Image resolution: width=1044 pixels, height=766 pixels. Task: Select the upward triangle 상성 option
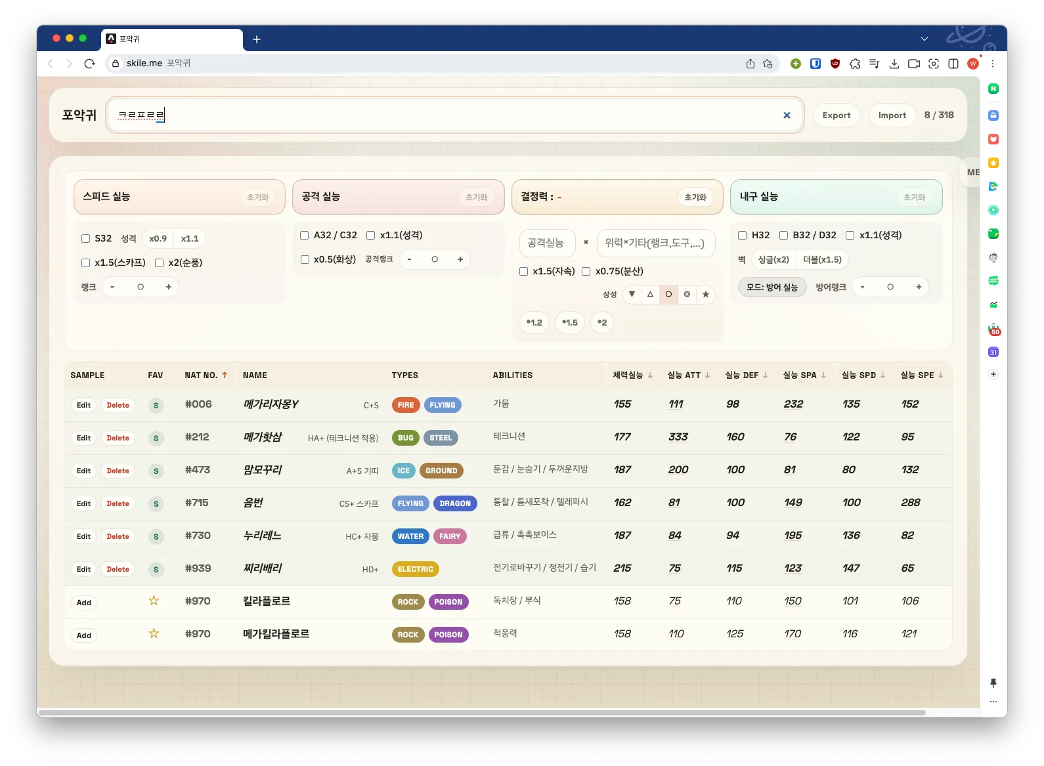tap(650, 294)
